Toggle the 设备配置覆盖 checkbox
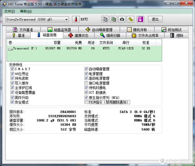This screenshot has width=195, height=166. (12, 92)
